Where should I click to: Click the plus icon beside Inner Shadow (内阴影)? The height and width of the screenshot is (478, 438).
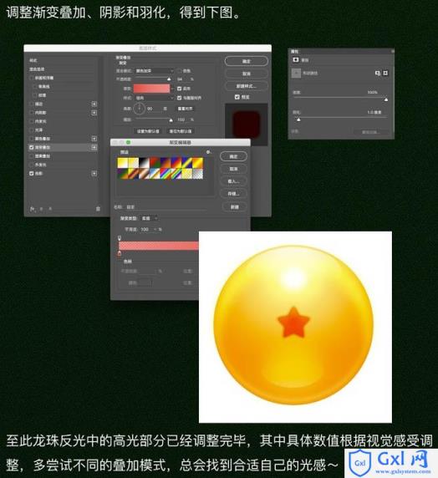94,113
